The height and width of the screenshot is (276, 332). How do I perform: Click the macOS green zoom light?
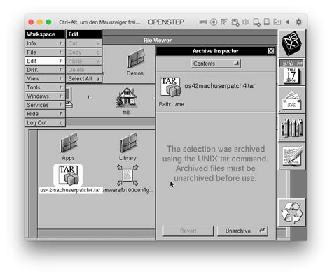click(48, 22)
